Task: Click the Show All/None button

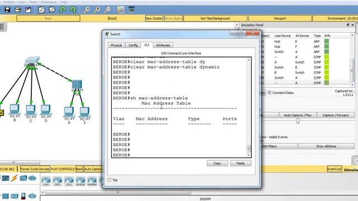Action: [326, 146]
